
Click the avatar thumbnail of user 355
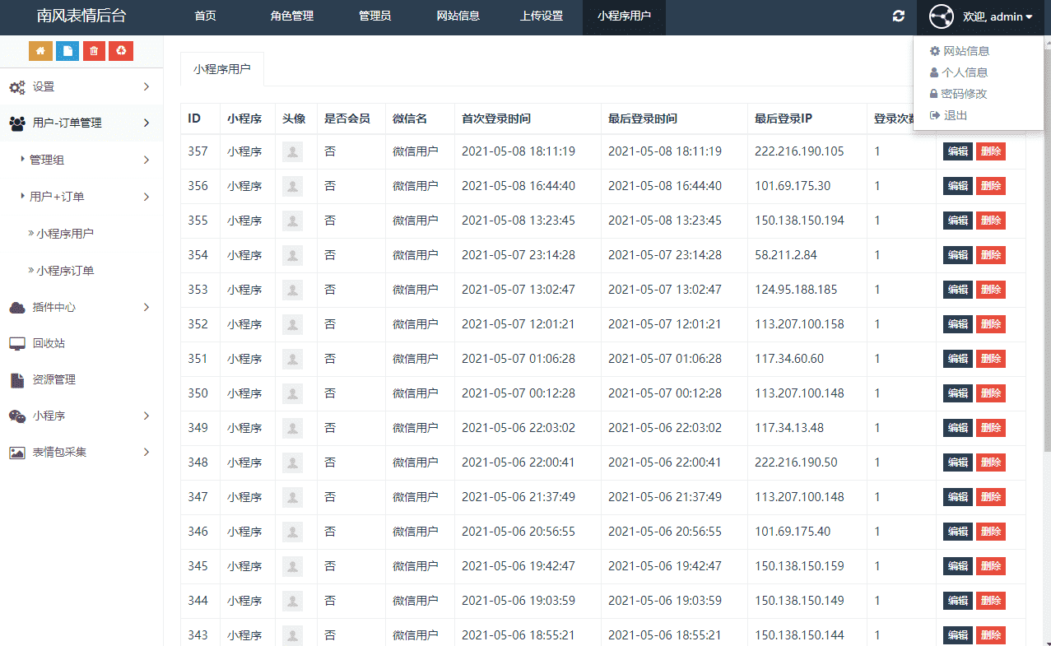tap(293, 220)
